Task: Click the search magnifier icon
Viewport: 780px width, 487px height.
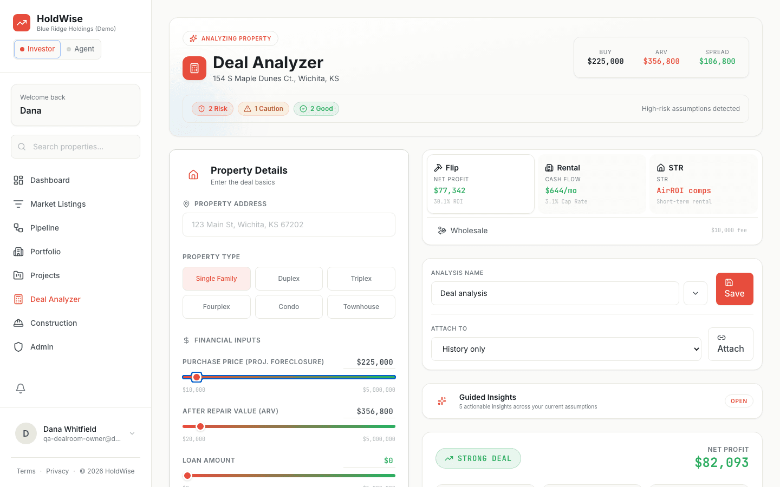Action: click(x=22, y=147)
